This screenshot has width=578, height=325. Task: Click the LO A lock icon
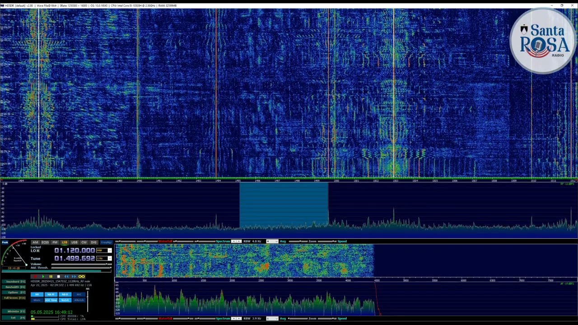click(38, 251)
